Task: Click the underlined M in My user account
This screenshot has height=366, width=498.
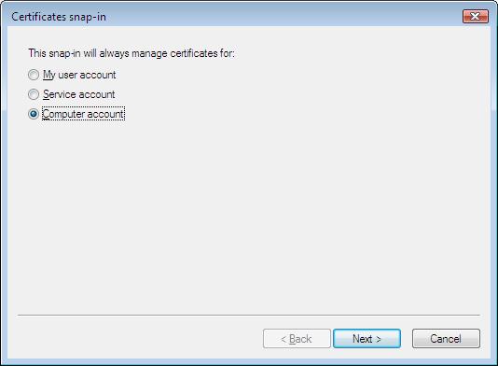Action: pos(47,75)
